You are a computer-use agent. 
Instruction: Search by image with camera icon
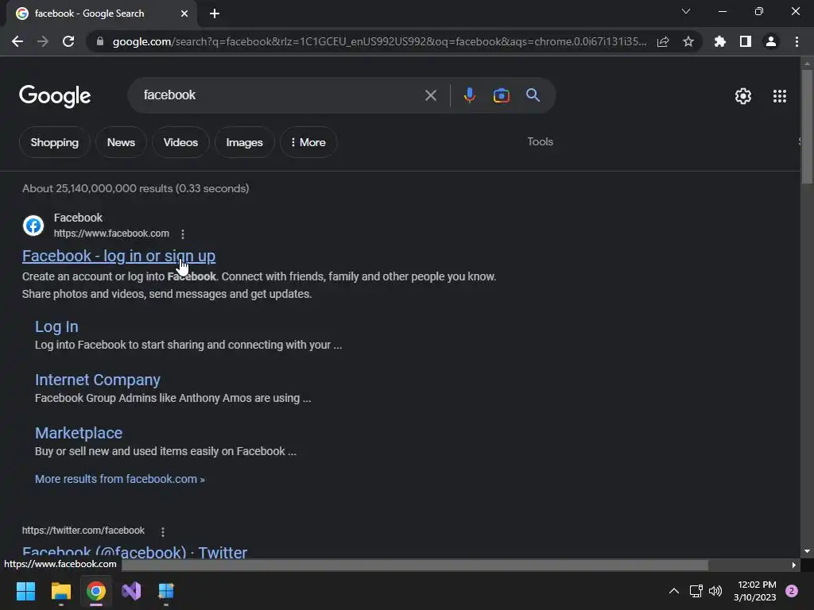501,95
